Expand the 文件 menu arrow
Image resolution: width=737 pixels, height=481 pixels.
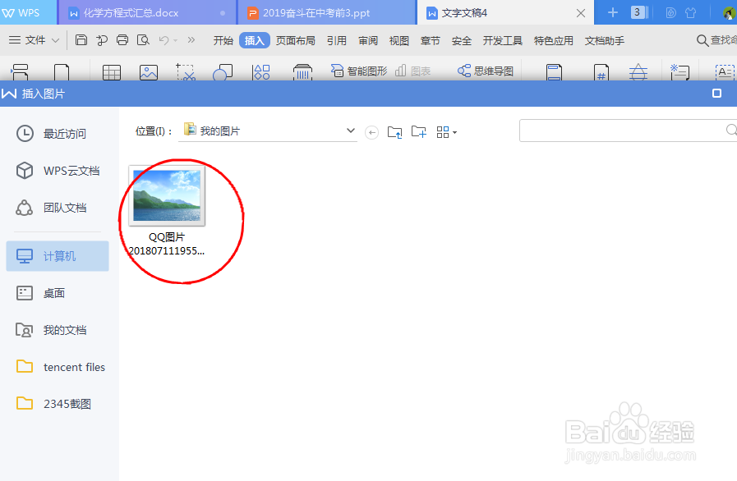tap(54, 39)
